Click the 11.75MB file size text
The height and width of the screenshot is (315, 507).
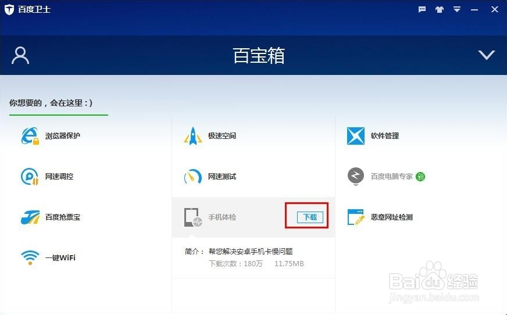coord(289,264)
